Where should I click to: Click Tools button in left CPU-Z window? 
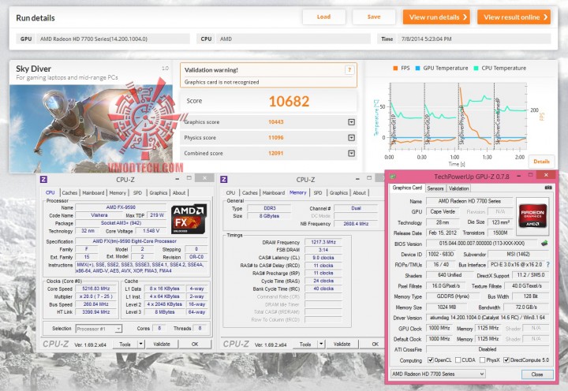(x=125, y=344)
